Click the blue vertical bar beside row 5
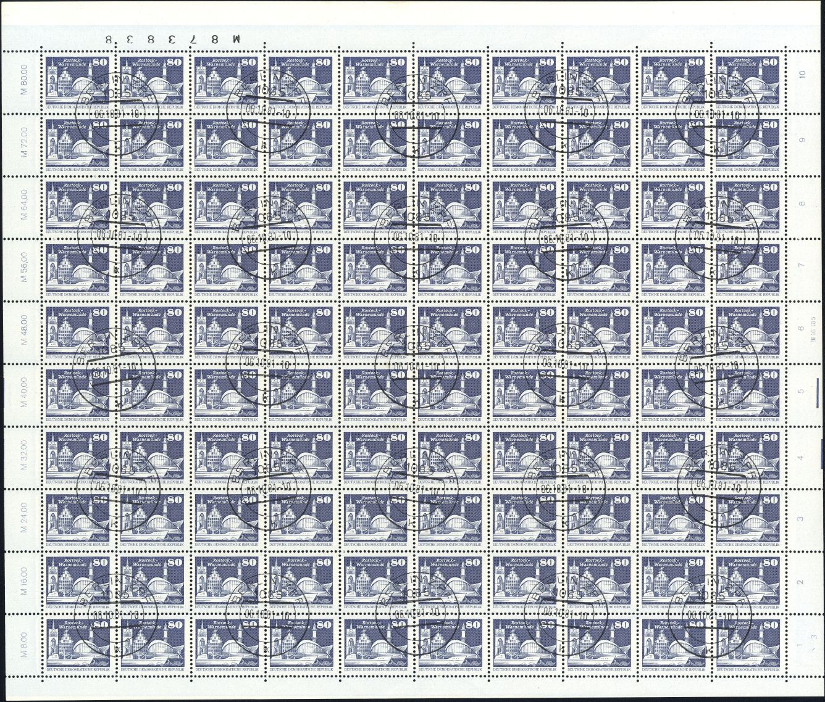Screen dimensions: 825x702 coord(818,392)
